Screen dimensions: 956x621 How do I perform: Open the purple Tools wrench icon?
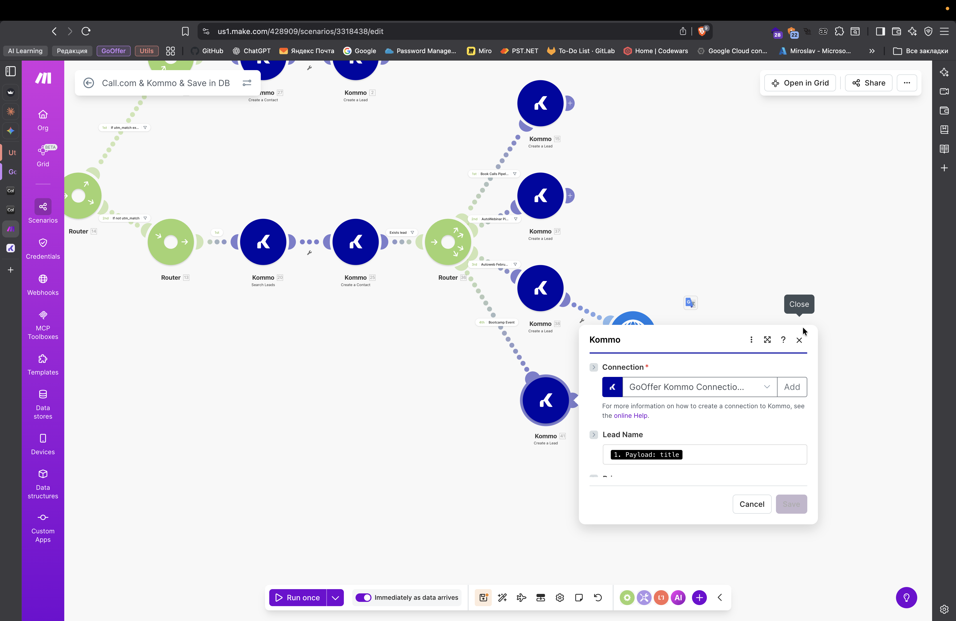(x=644, y=597)
